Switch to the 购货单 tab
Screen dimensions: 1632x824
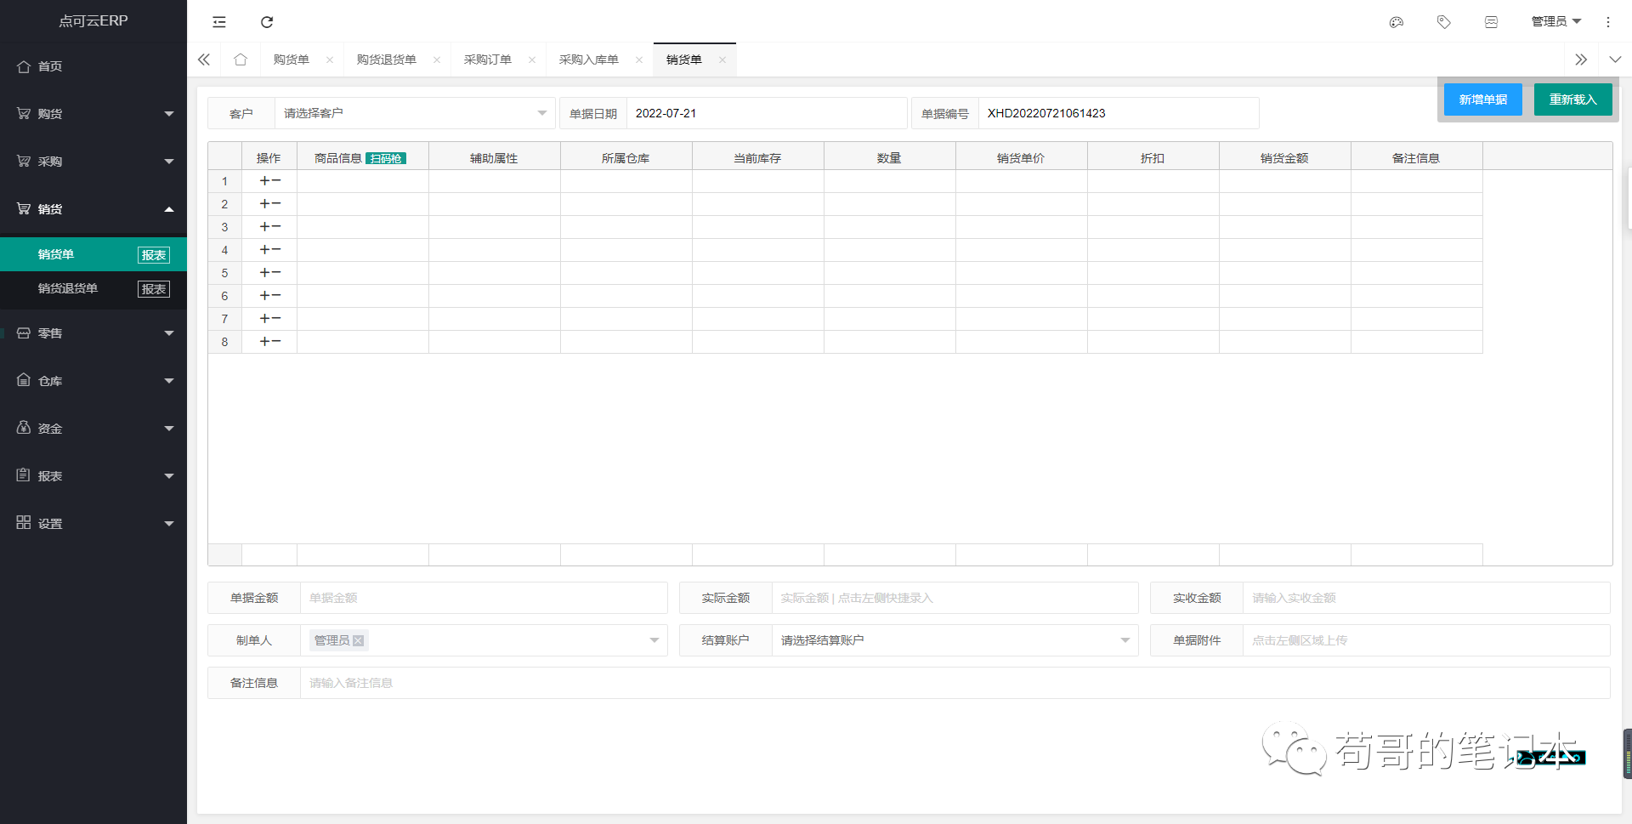(x=292, y=60)
